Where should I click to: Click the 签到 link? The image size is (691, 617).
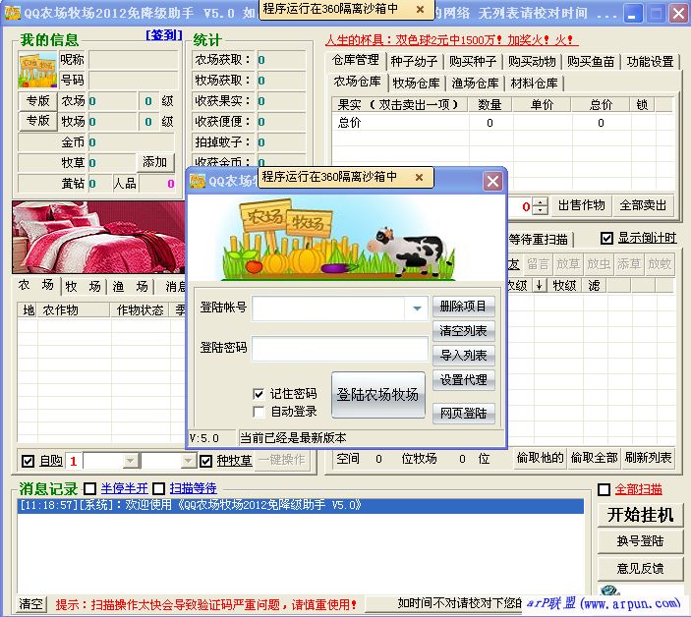(164, 34)
